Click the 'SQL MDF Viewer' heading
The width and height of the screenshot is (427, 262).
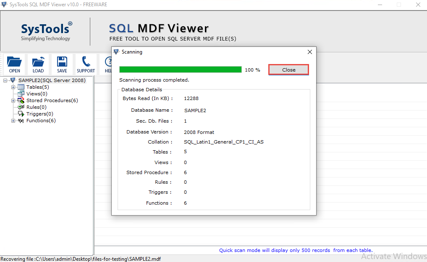coord(159,28)
